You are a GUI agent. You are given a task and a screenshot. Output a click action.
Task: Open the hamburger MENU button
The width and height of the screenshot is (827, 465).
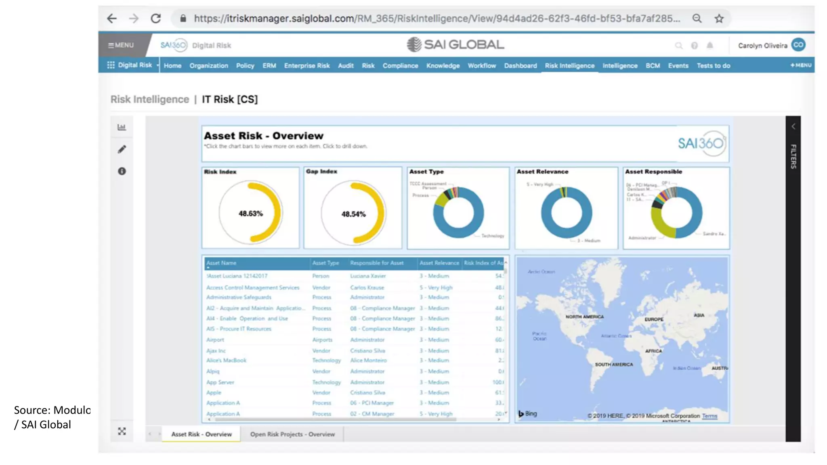[x=121, y=45]
